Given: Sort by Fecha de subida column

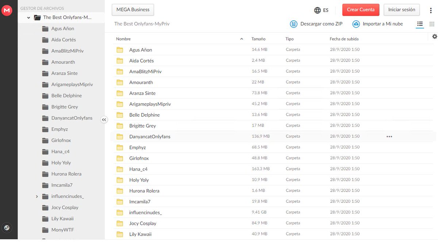Looking at the screenshot, I should click(344, 39).
